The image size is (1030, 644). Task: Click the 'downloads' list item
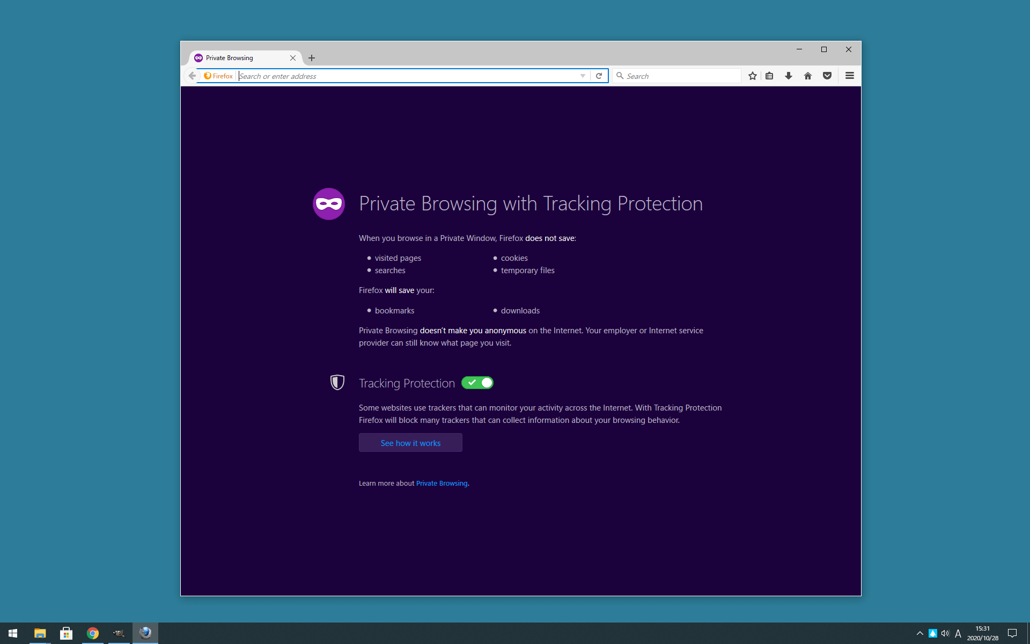pos(520,311)
